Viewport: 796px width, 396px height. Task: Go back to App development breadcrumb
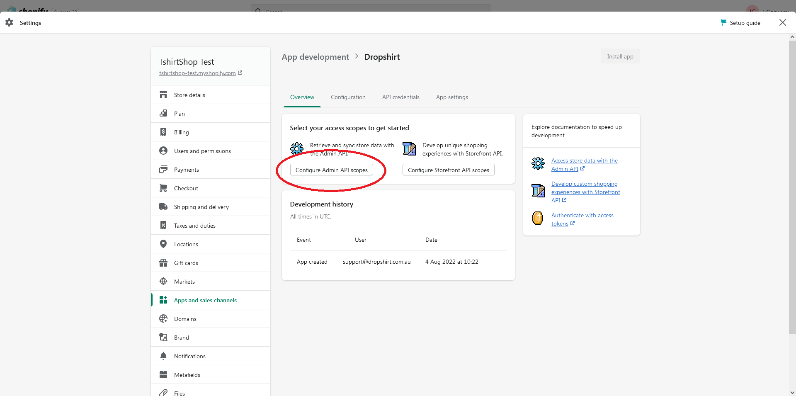[315, 57]
